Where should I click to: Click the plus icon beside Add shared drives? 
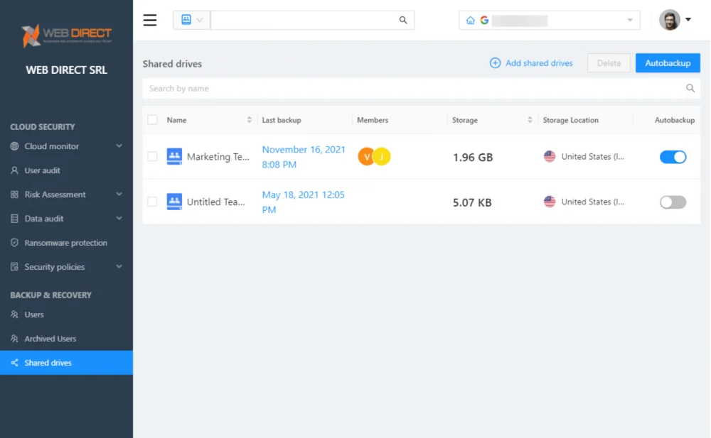click(495, 63)
